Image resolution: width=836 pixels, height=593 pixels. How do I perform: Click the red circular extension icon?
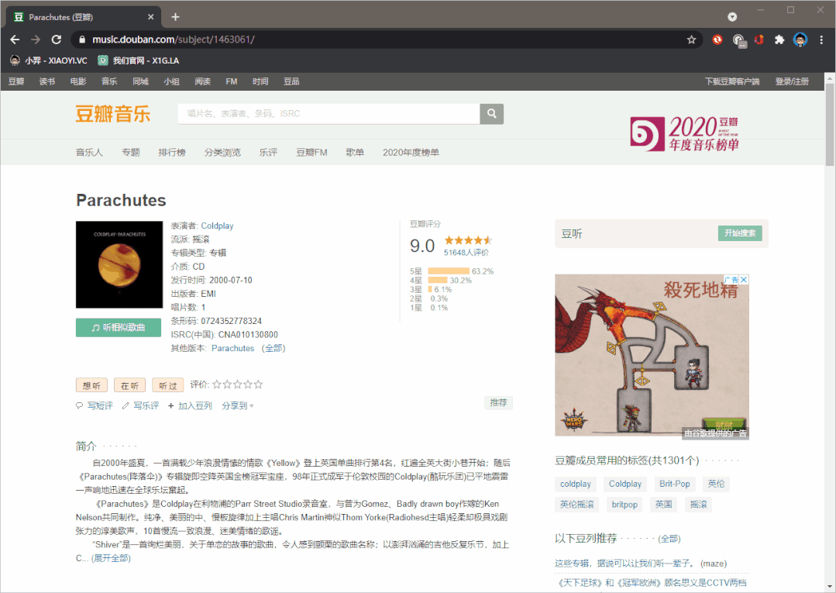717,40
